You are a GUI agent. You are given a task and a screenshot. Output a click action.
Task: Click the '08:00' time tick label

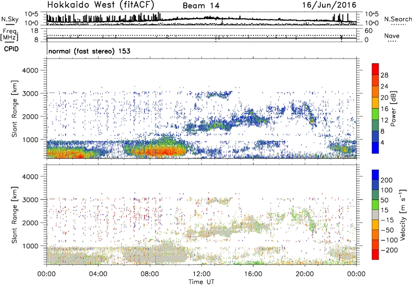(x=150, y=274)
